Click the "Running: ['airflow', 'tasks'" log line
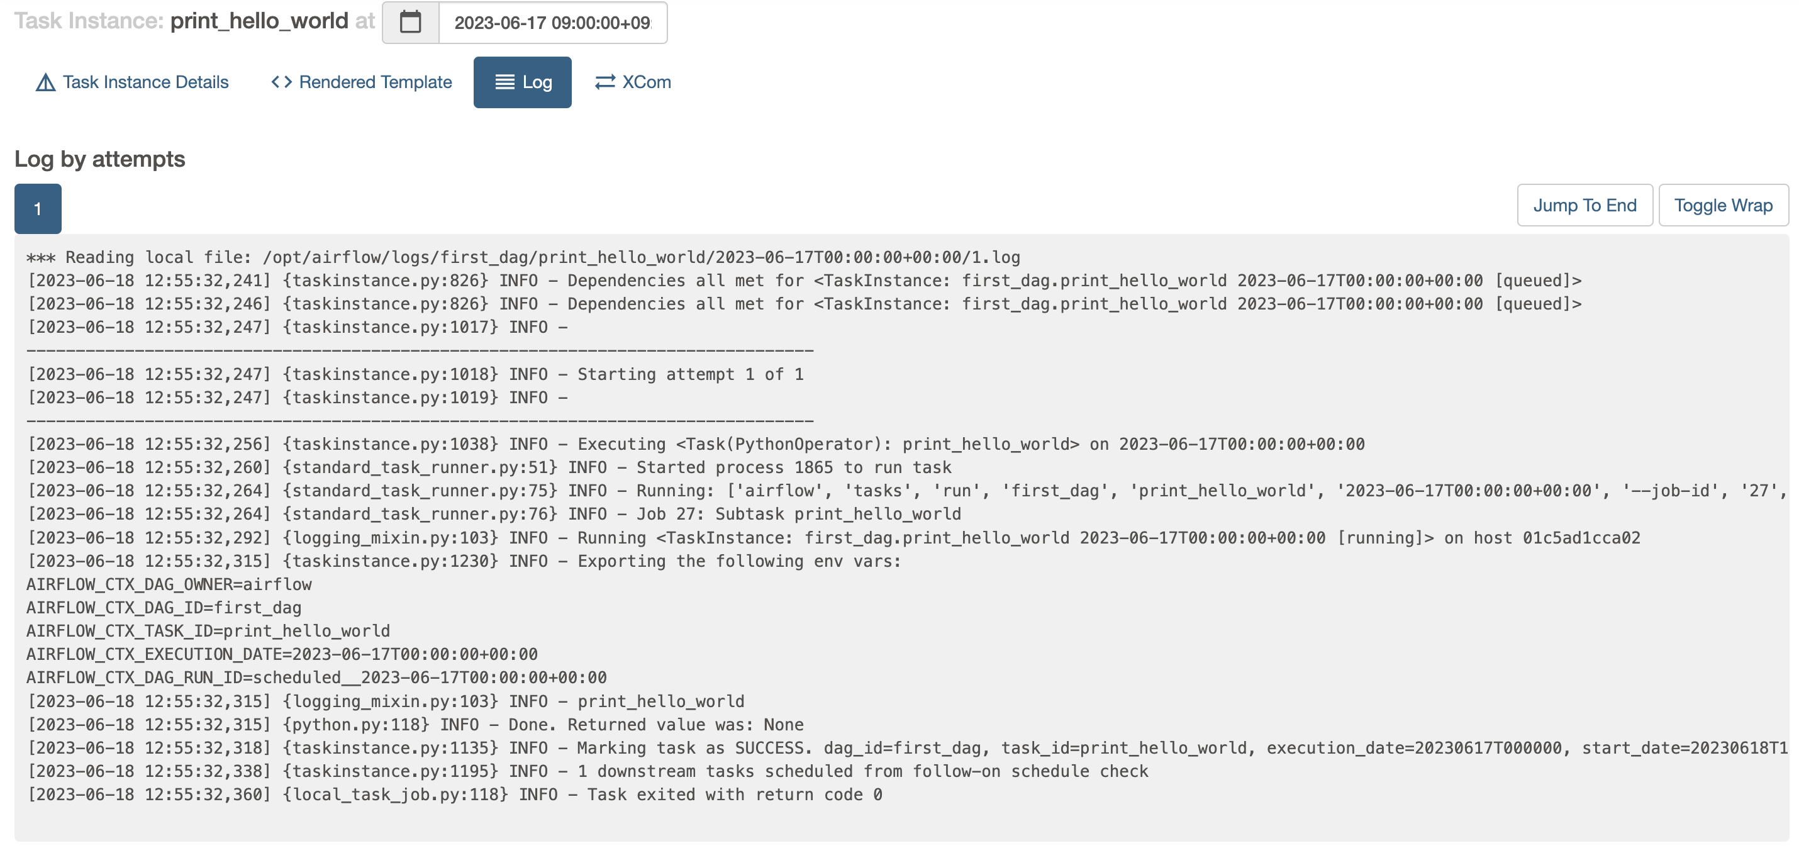 907,491
